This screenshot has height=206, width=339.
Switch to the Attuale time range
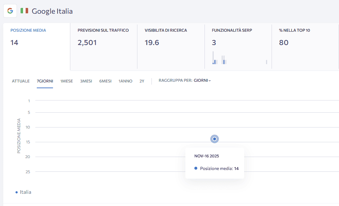coord(21,81)
